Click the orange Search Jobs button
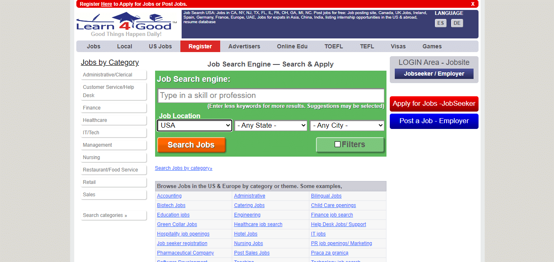The image size is (554, 262). (x=191, y=145)
